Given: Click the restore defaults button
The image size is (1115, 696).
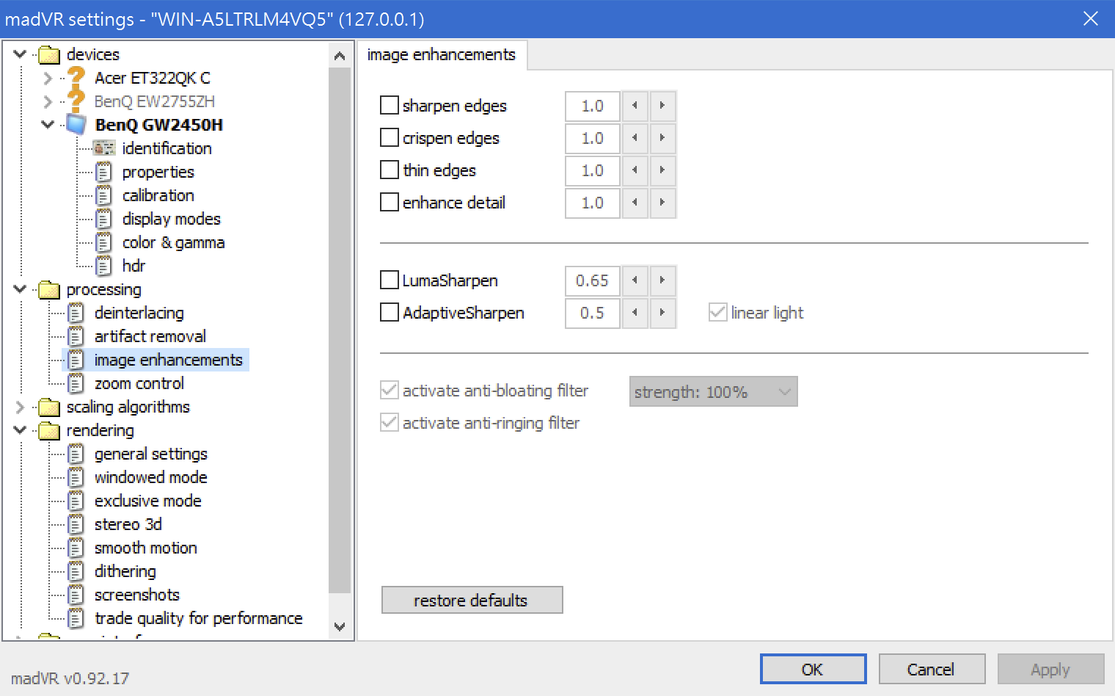Looking at the screenshot, I should point(472,600).
